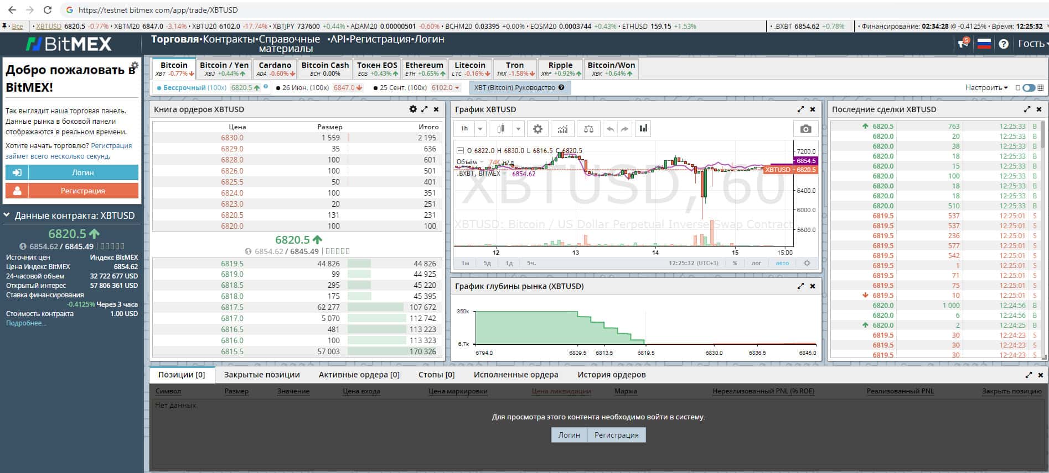This screenshot has width=1049, height=473.
Task: Click the help question mark icon
Action: click(x=1004, y=44)
